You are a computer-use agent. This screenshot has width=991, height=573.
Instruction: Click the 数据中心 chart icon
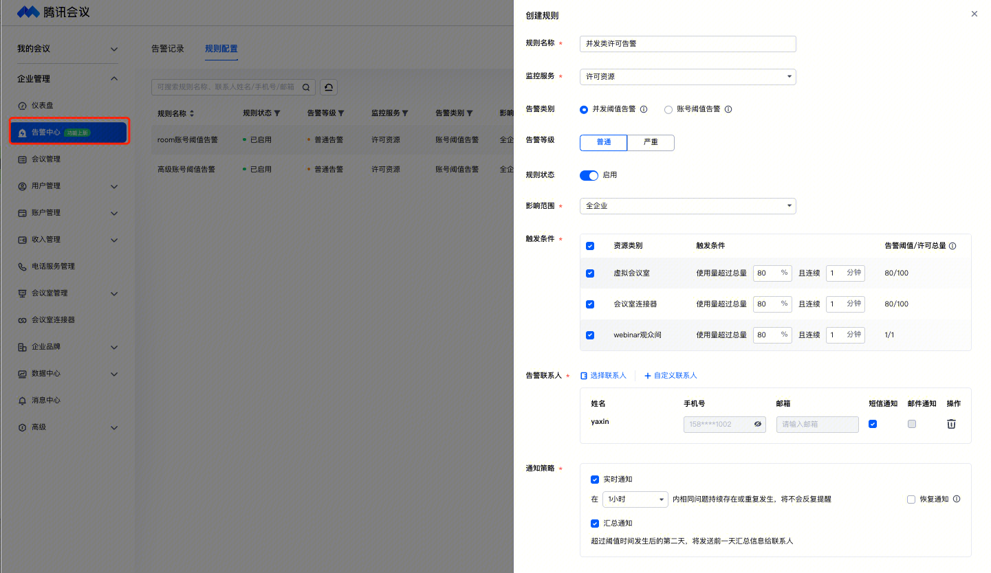(x=23, y=374)
